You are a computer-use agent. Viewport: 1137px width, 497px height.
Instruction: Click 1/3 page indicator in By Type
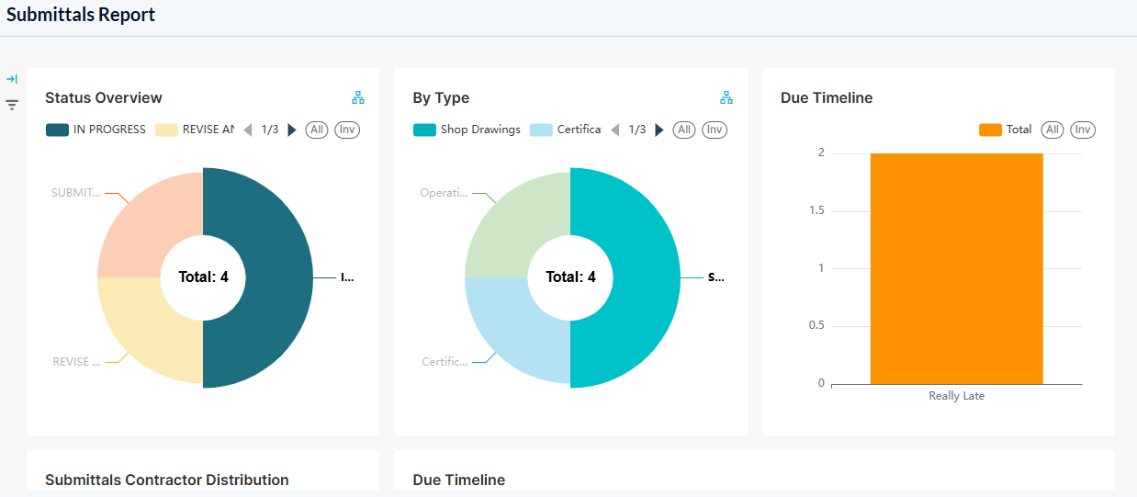coord(637,130)
